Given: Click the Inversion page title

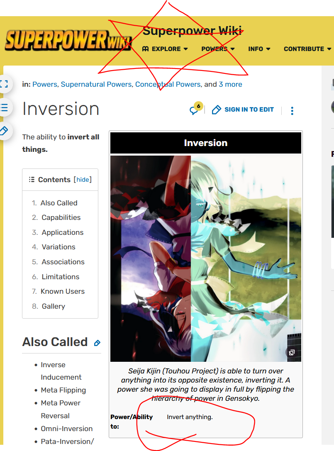Looking at the screenshot, I should [61, 109].
